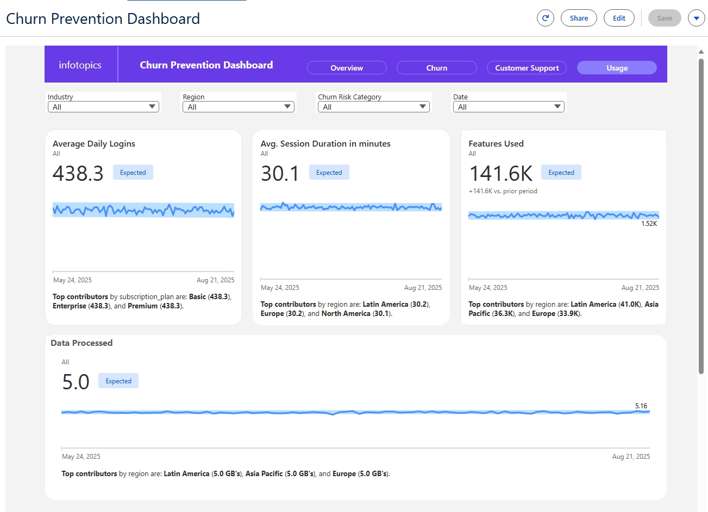
Task: Click the Churn Prevention Dashboard banner title
Action: tap(206, 65)
